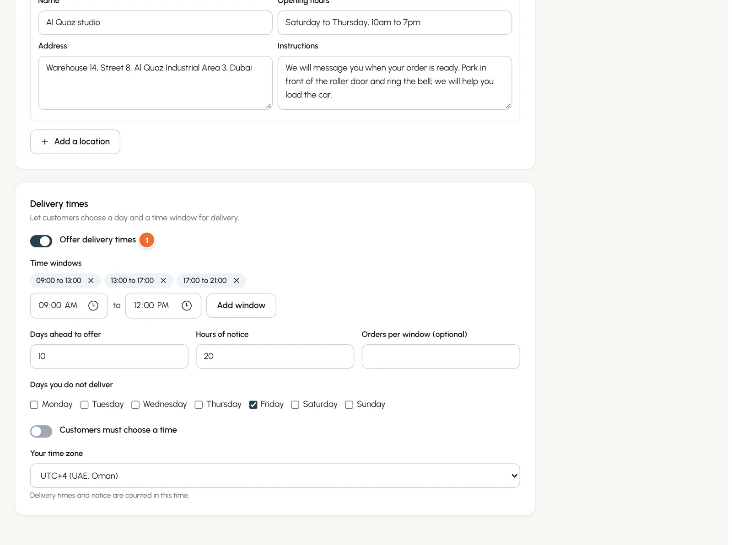Toggle Customers must choose a time switch
Screen dimensions: 732x545
41,431
